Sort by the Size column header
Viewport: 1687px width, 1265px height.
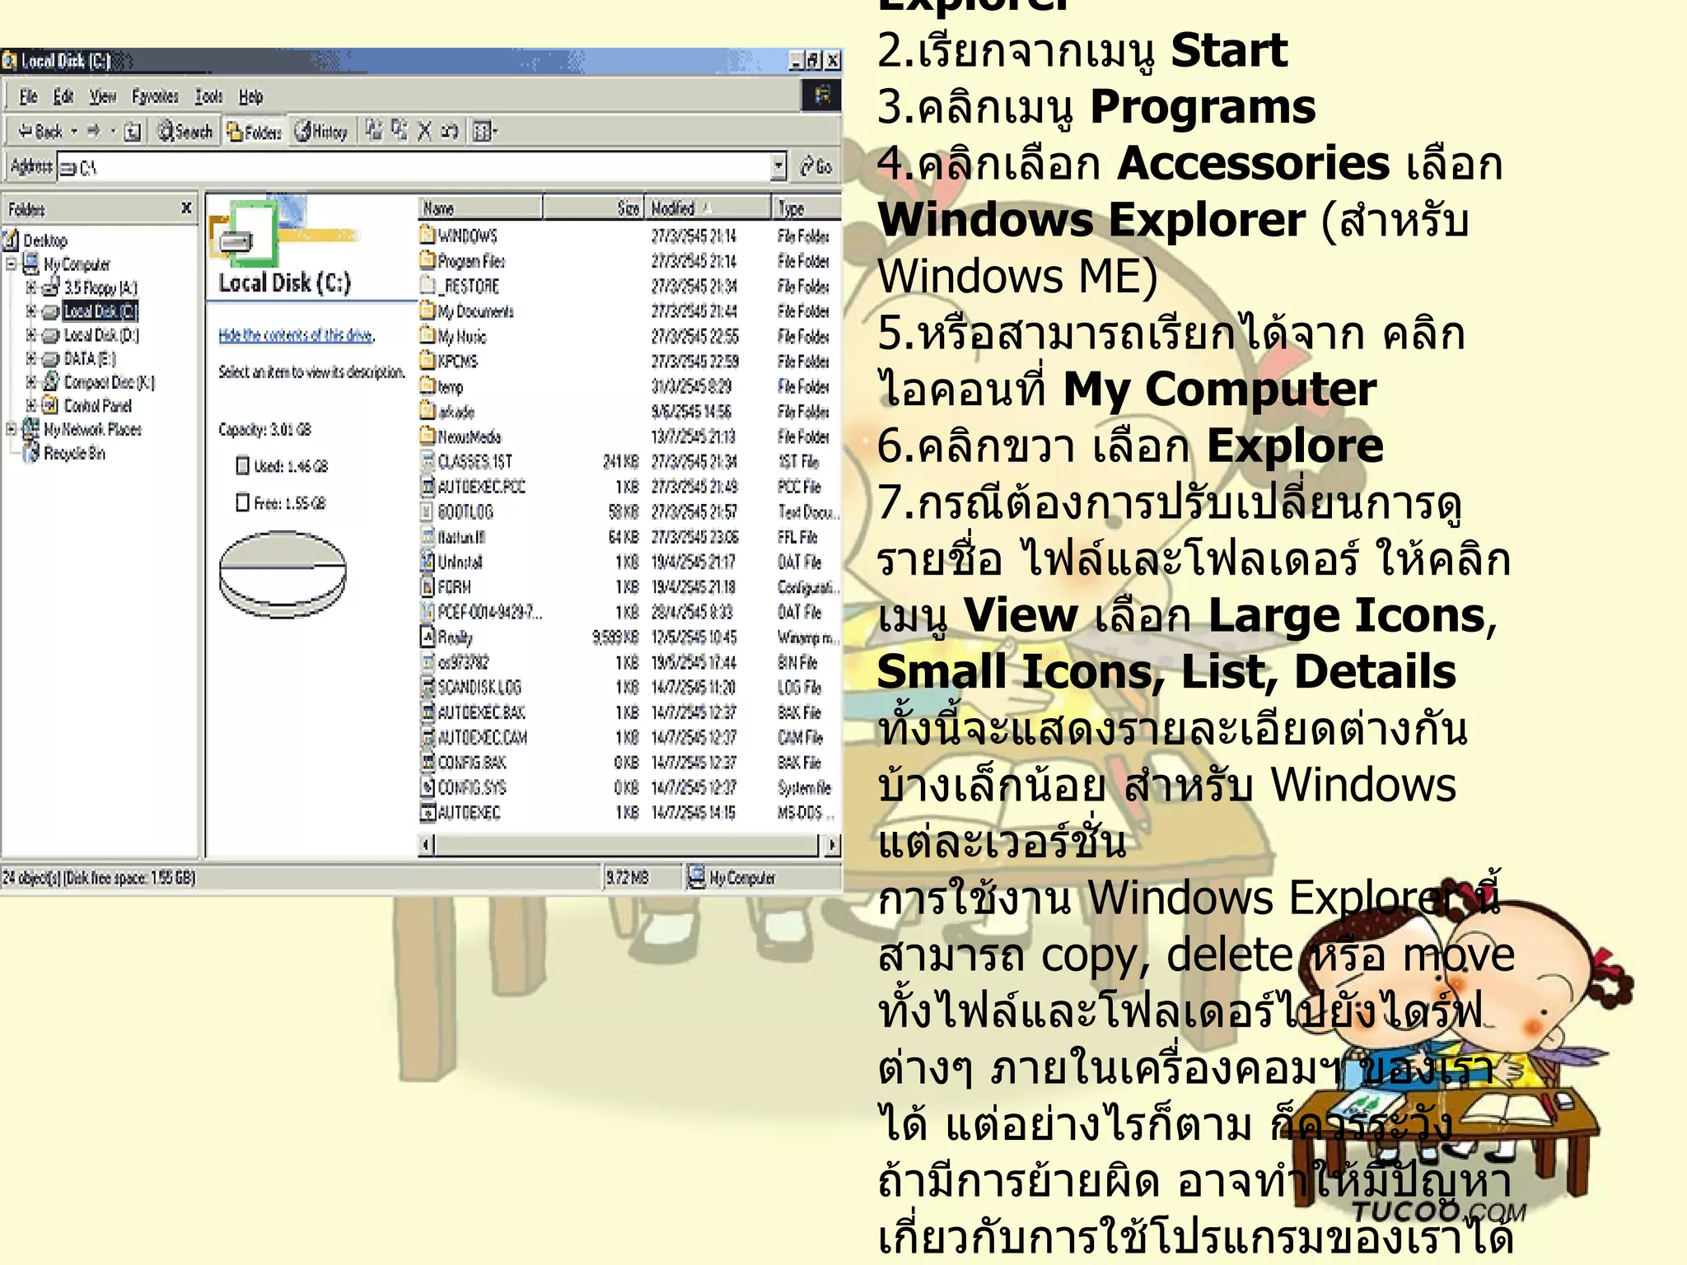pos(592,208)
